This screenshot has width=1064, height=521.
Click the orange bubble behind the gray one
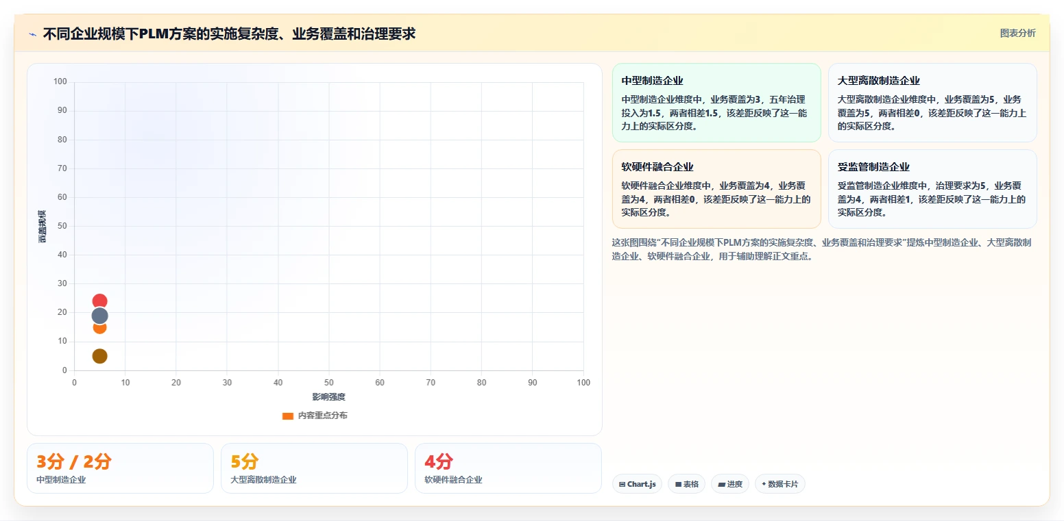pos(99,329)
